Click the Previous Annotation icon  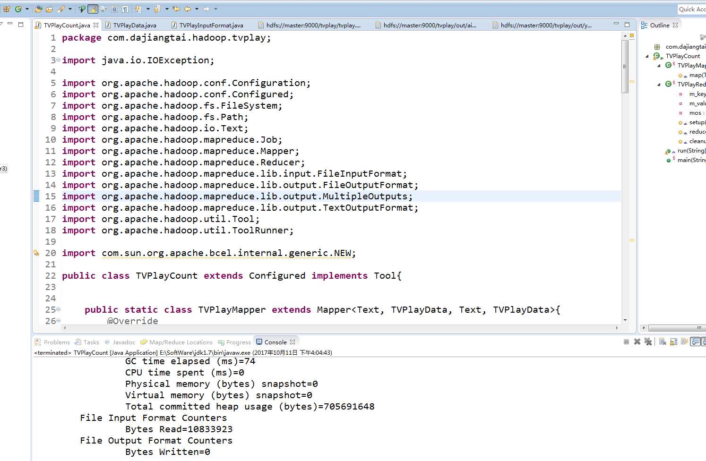click(x=157, y=9)
